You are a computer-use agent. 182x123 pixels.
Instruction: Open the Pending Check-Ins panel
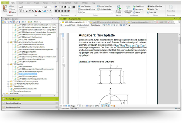click(30, 103)
